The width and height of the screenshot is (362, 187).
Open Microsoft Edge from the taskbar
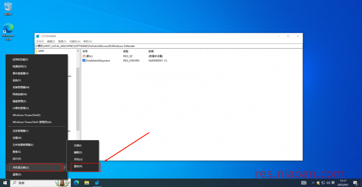pyautogui.click(x=76, y=183)
